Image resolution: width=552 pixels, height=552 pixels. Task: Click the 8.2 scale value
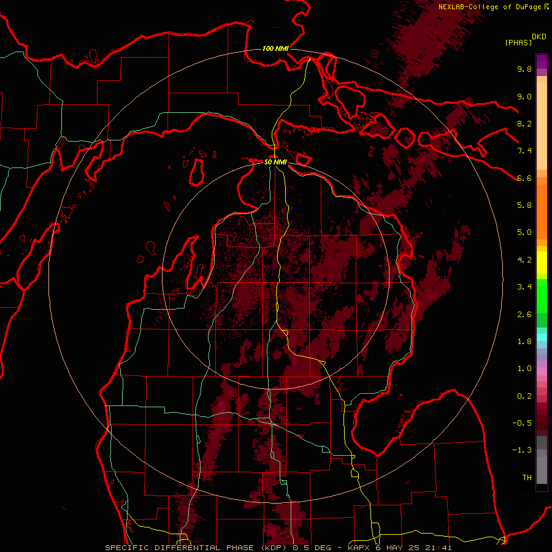[524, 123]
